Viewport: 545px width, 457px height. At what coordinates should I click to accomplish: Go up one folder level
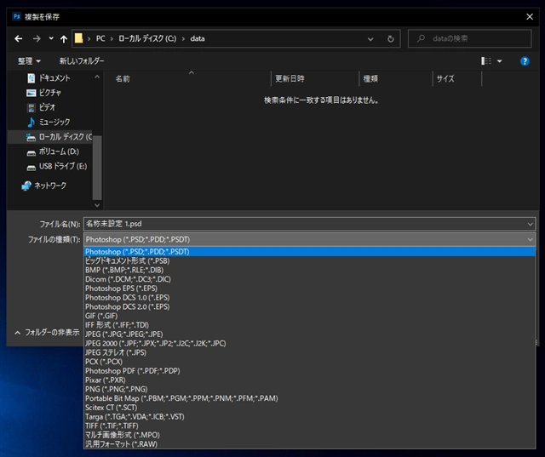point(64,39)
